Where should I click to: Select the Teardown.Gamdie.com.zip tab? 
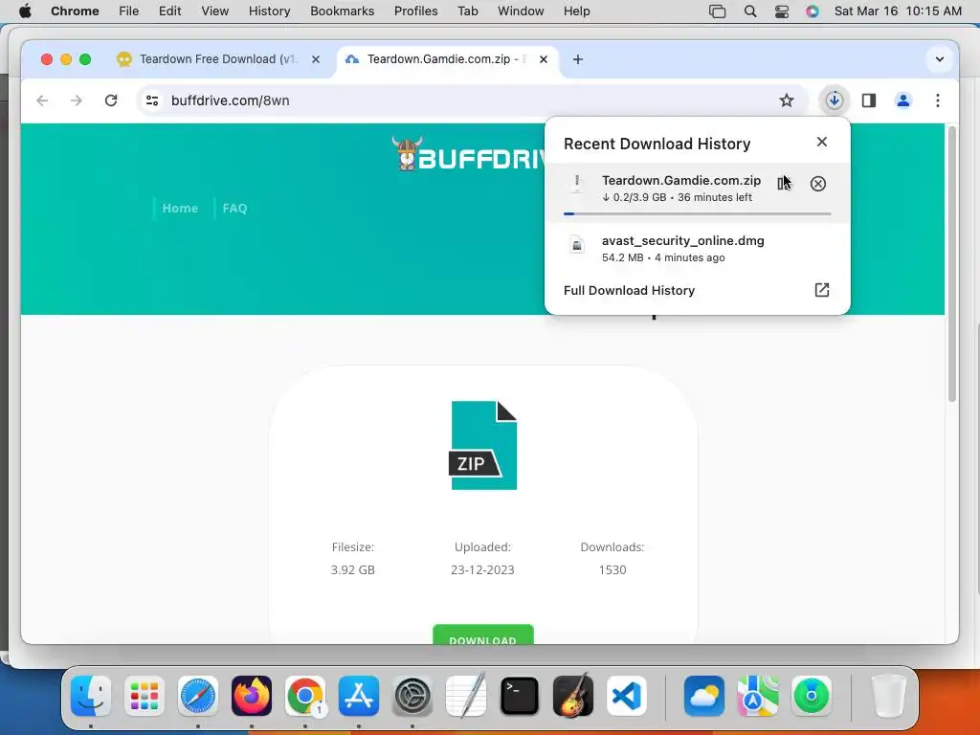coord(446,59)
